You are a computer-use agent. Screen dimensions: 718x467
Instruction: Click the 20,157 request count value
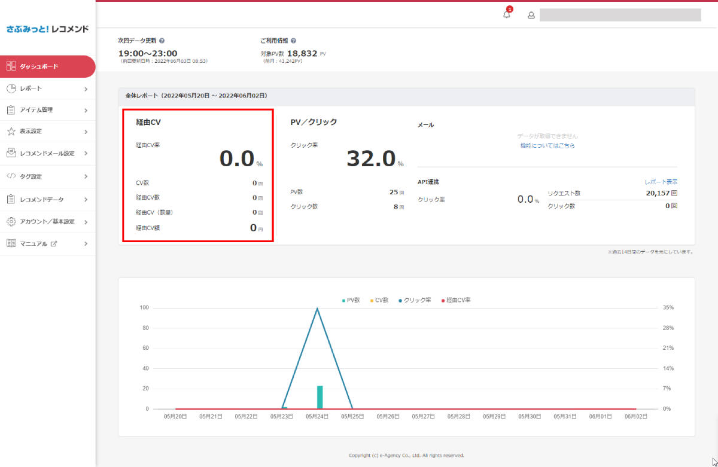(x=658, y=193)
